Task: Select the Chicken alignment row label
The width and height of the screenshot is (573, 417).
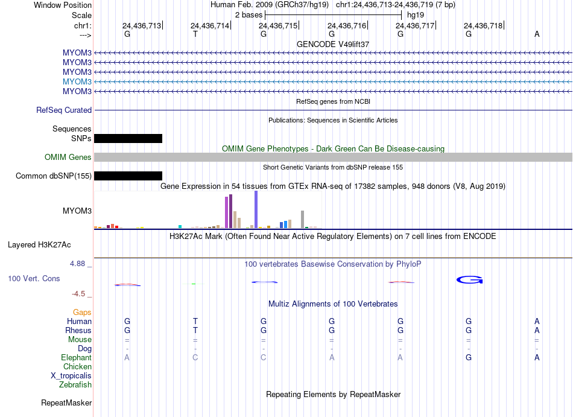Action: click(77, 366)
